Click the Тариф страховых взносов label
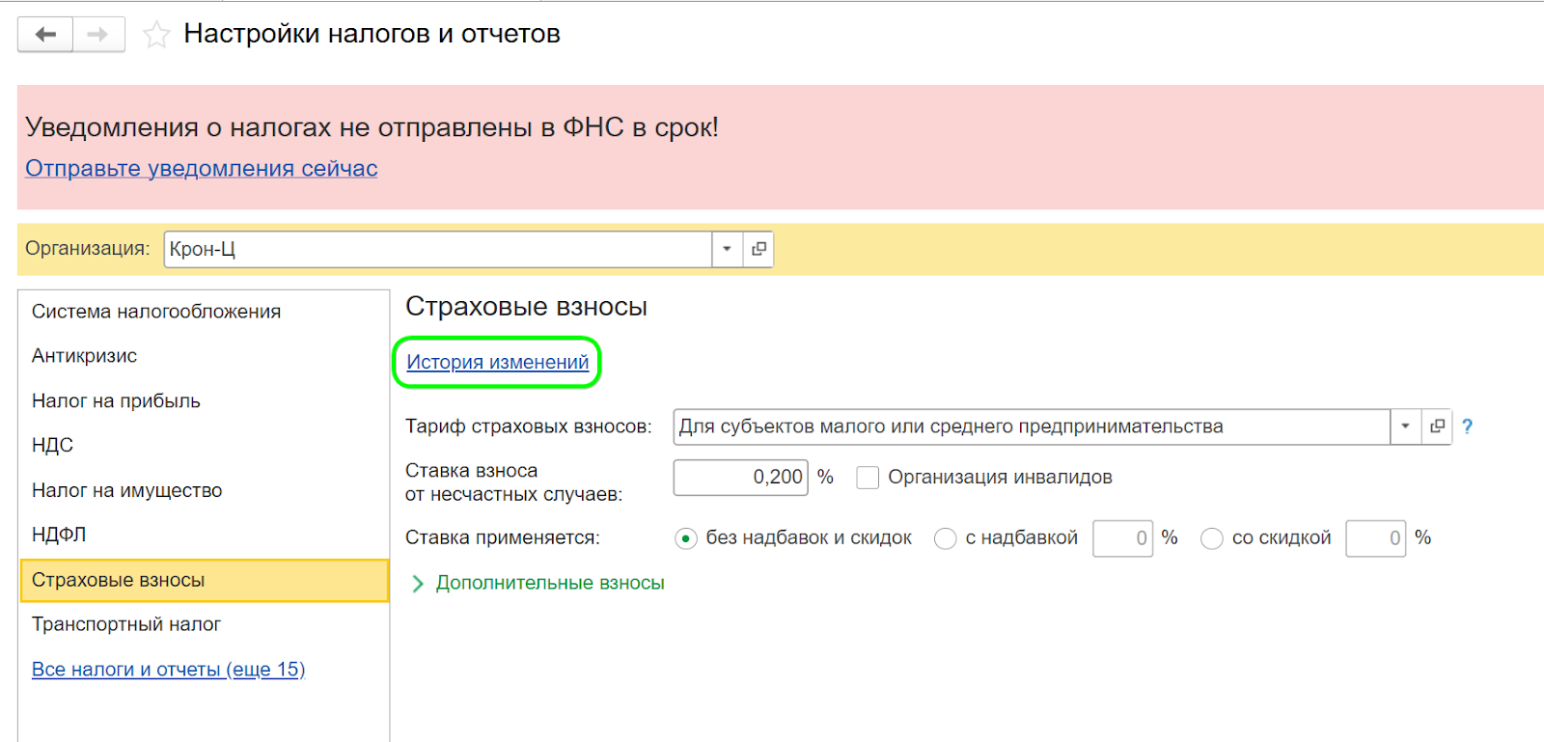The image size is (1544, 742). pos(529,426)
